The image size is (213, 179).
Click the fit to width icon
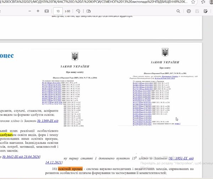pos(47,11)
